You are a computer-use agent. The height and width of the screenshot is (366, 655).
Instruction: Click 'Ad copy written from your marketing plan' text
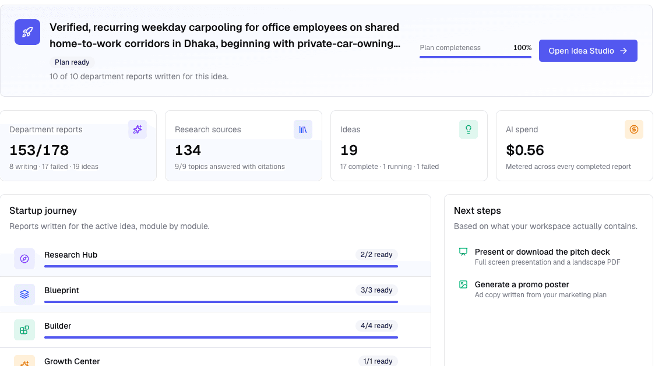(x=541, y=294)
